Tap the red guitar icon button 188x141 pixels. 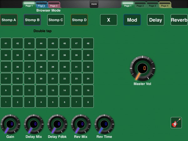[x=176, y=123]
